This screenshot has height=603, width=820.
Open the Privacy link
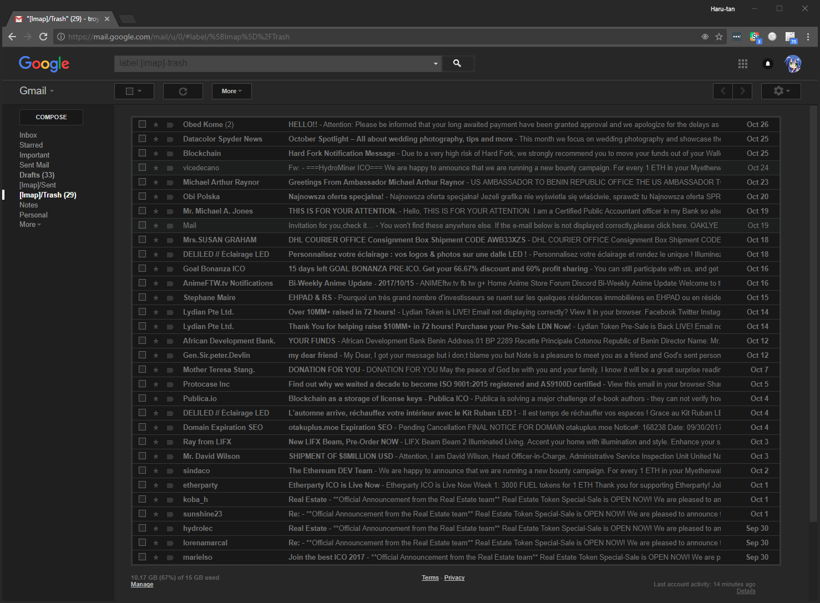pos(454,577)
